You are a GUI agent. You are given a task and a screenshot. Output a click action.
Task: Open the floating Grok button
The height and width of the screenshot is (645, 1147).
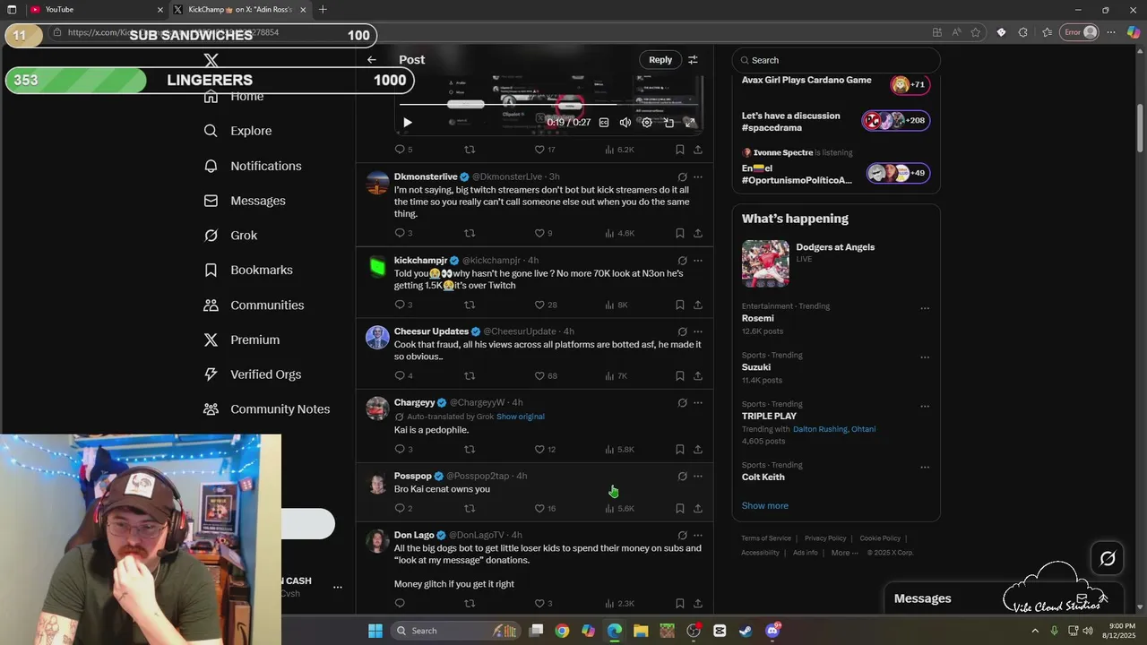click(x=1108, y=559)
